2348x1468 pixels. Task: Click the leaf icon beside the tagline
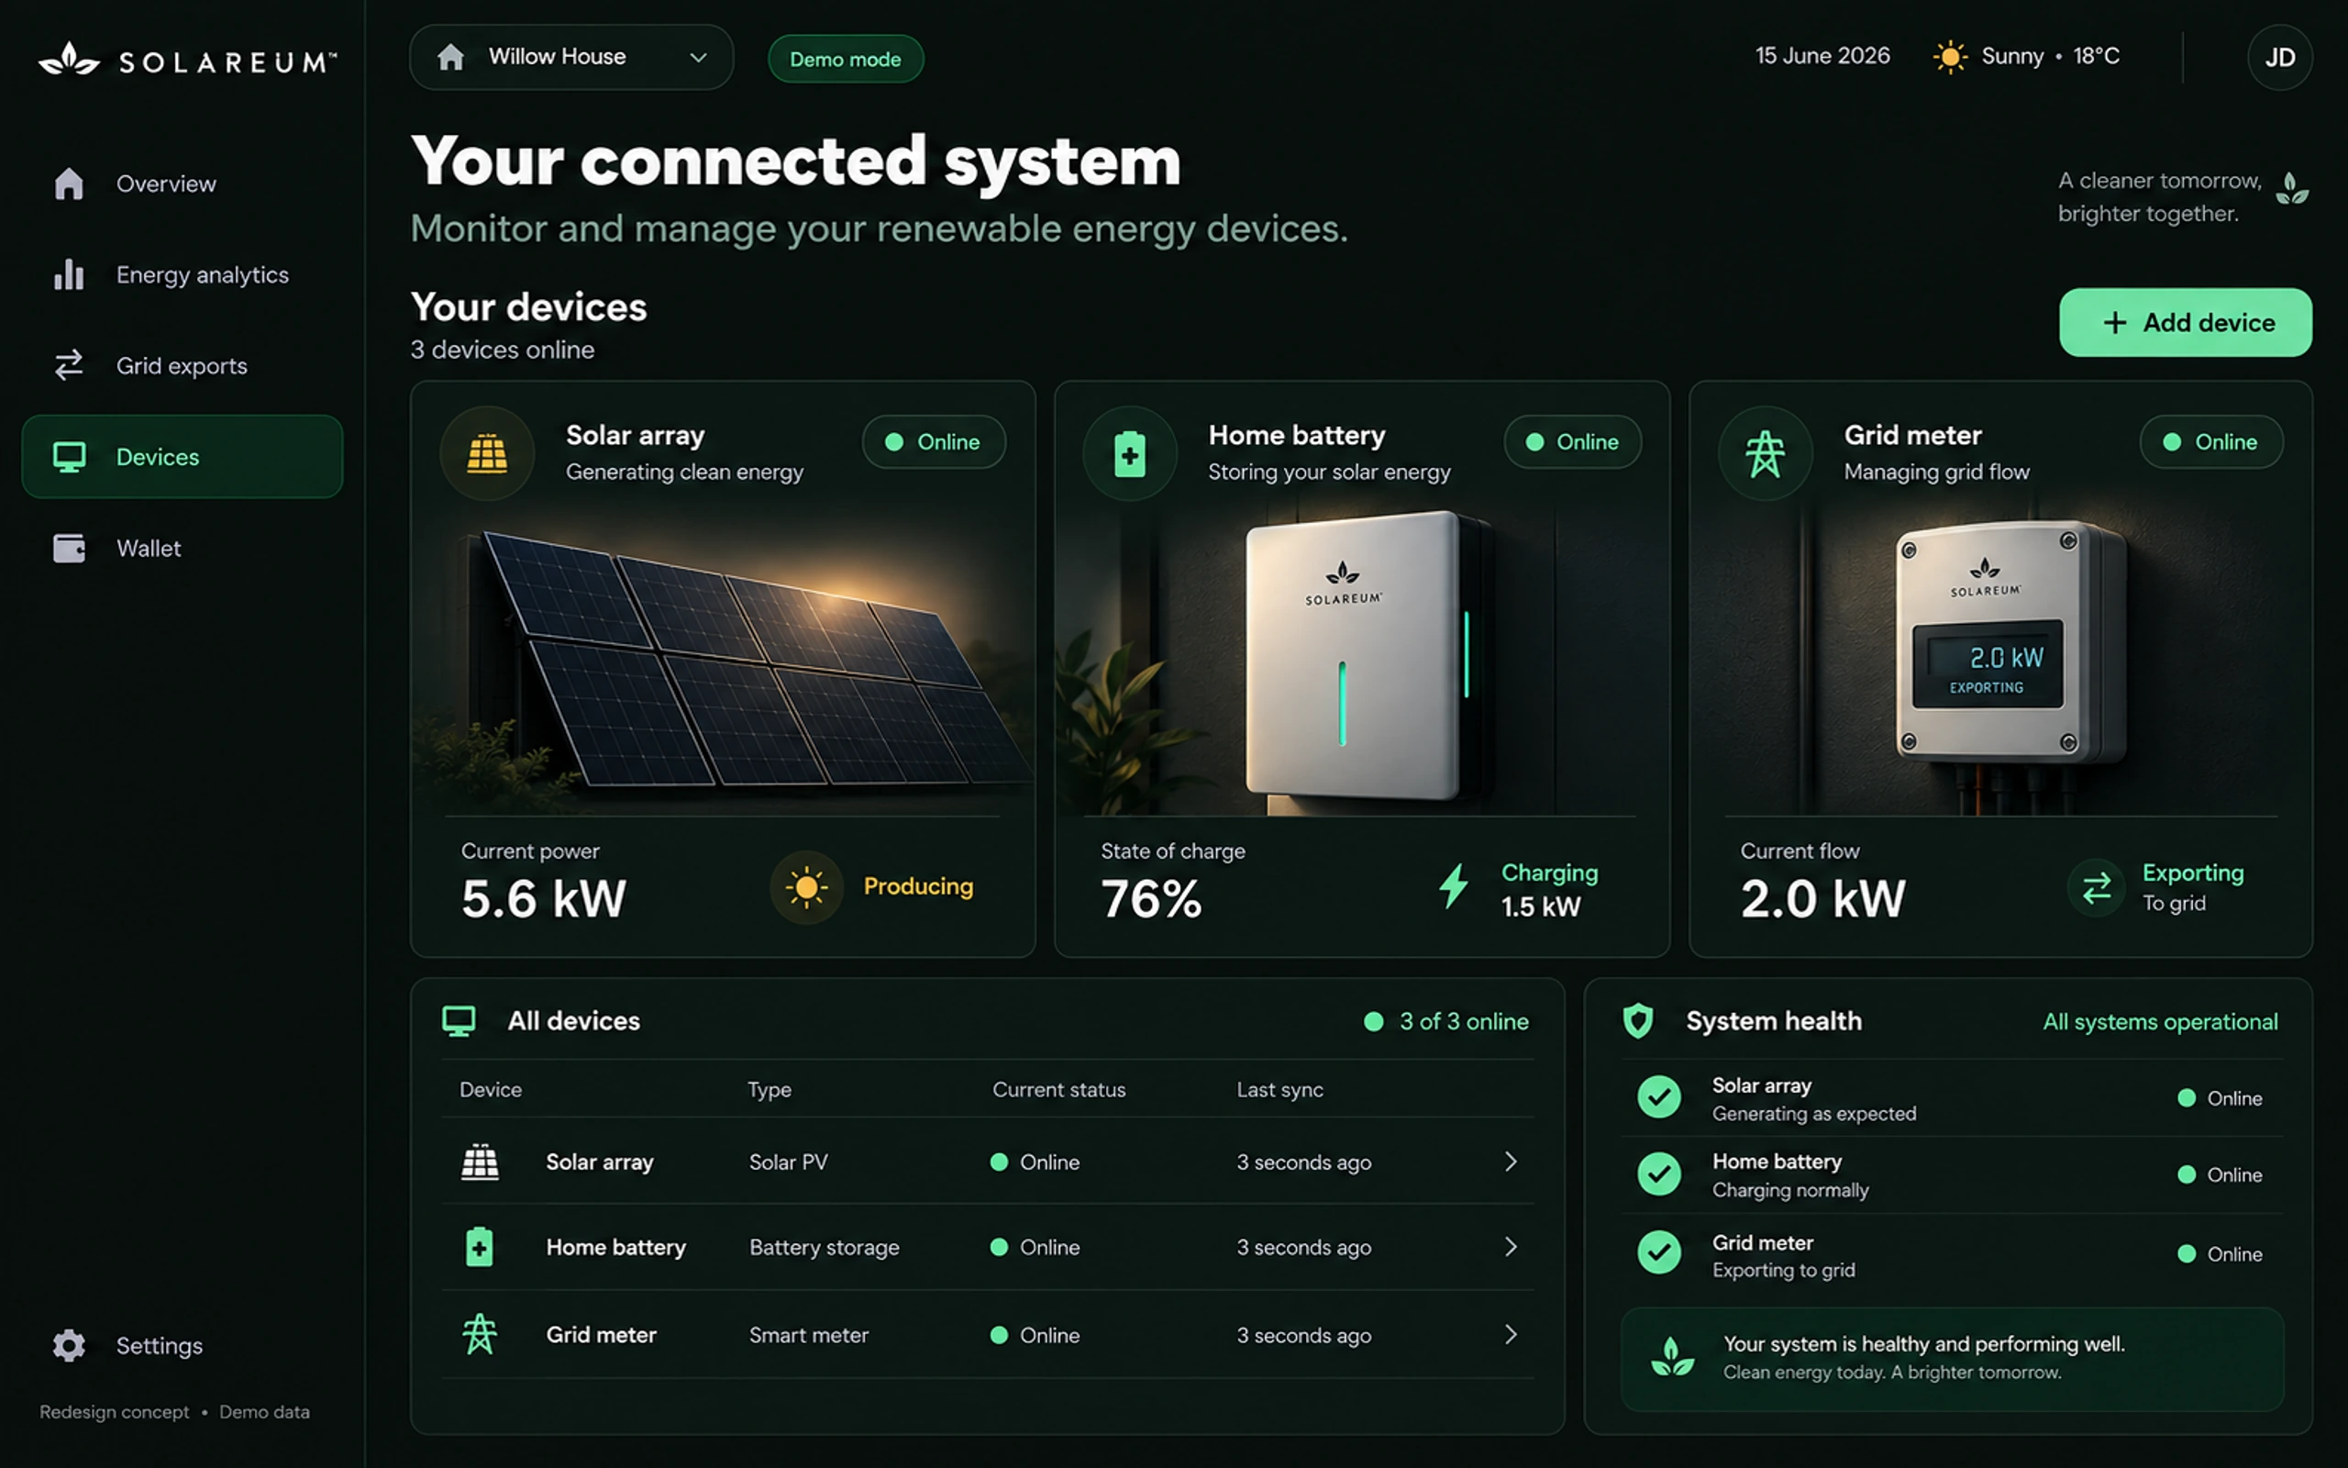click(x=2292, y=188)
